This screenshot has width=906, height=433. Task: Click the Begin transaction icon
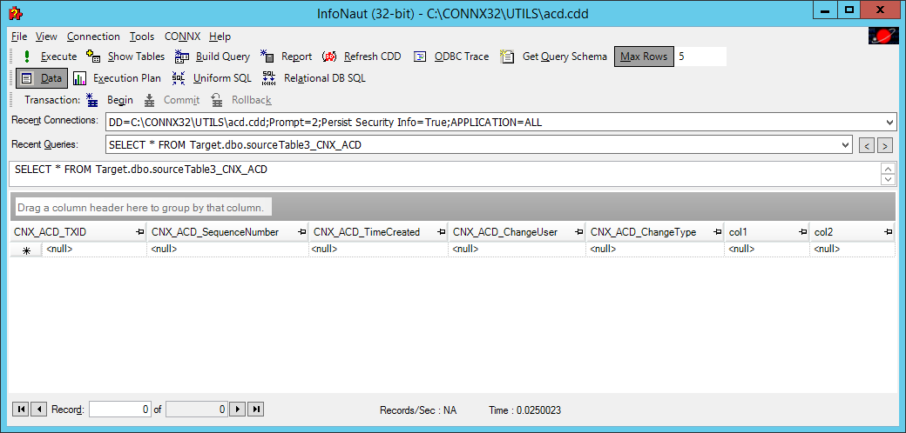pyautogui.click(x=92, y=100)
